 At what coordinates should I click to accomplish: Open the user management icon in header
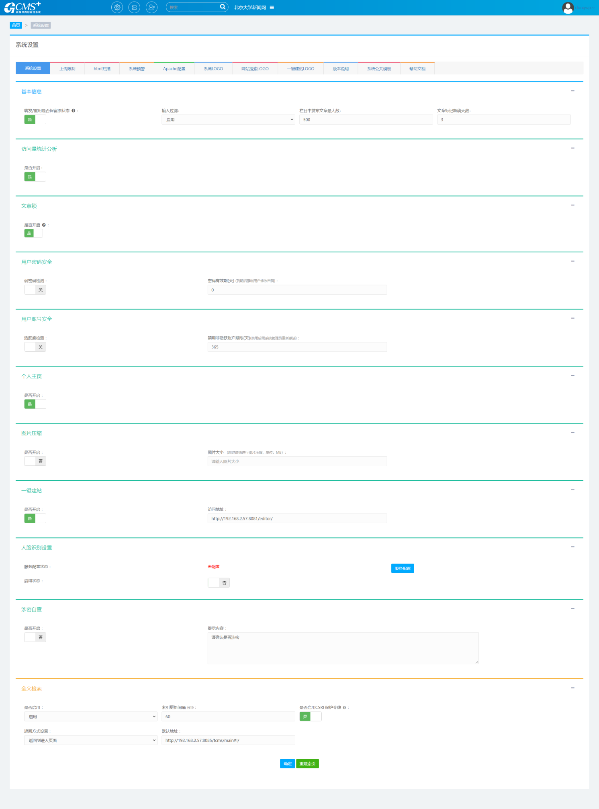[x=151, y=7]
